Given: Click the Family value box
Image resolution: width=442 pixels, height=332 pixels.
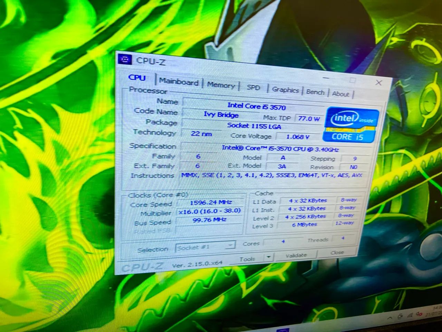Looking at the screenshot, I should click(x=199, y=156).
